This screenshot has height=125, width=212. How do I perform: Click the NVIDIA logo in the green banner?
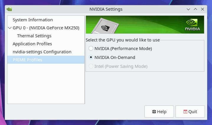coord(193,25)
